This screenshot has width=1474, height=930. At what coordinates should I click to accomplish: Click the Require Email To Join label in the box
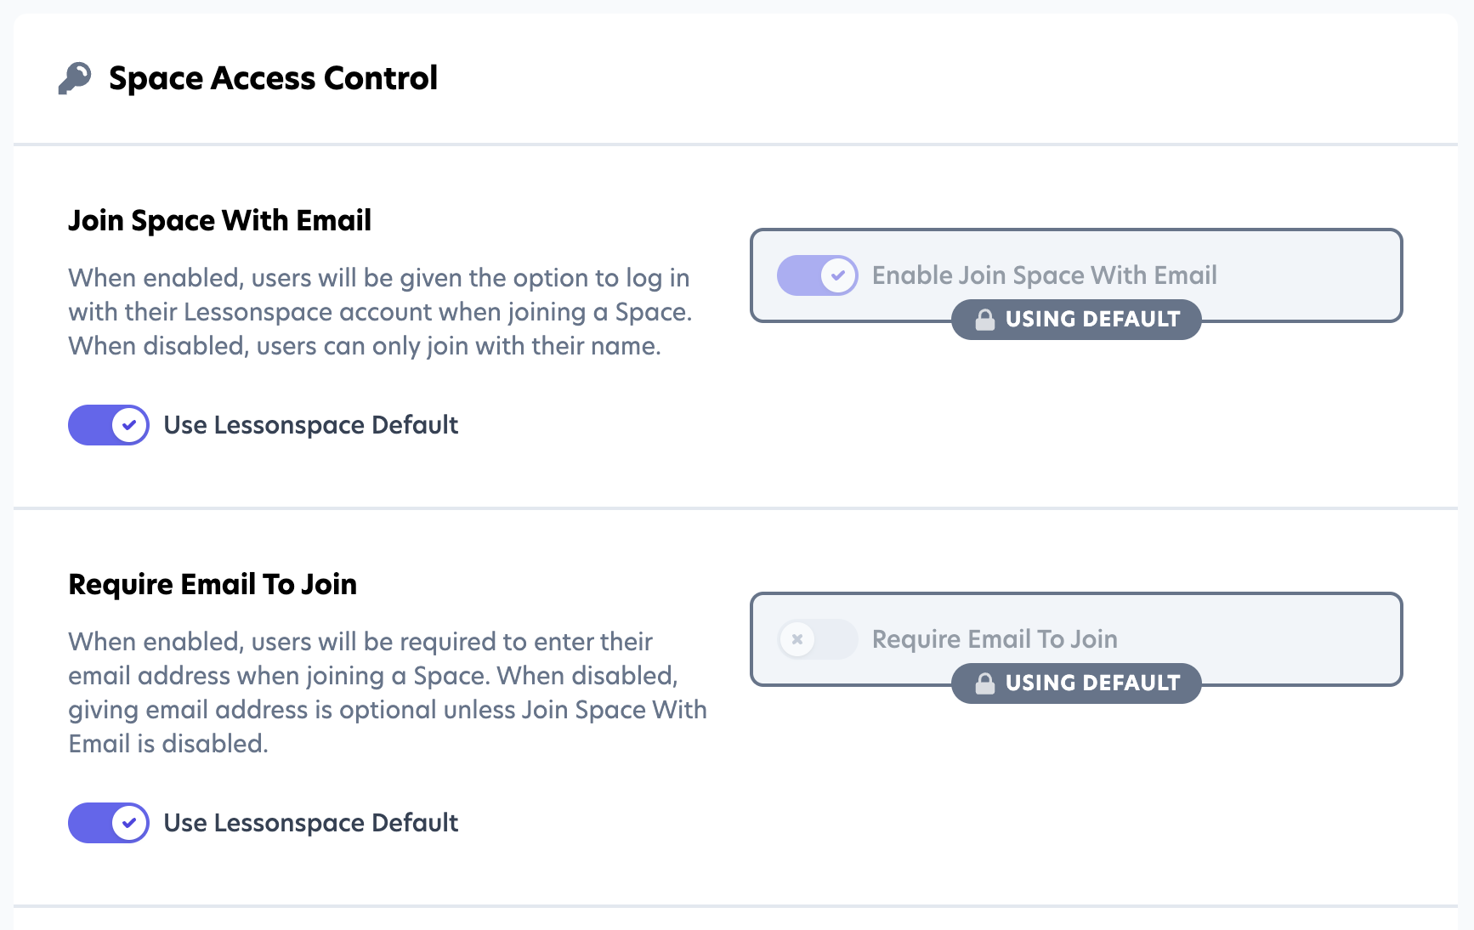(x=995, y=639)
